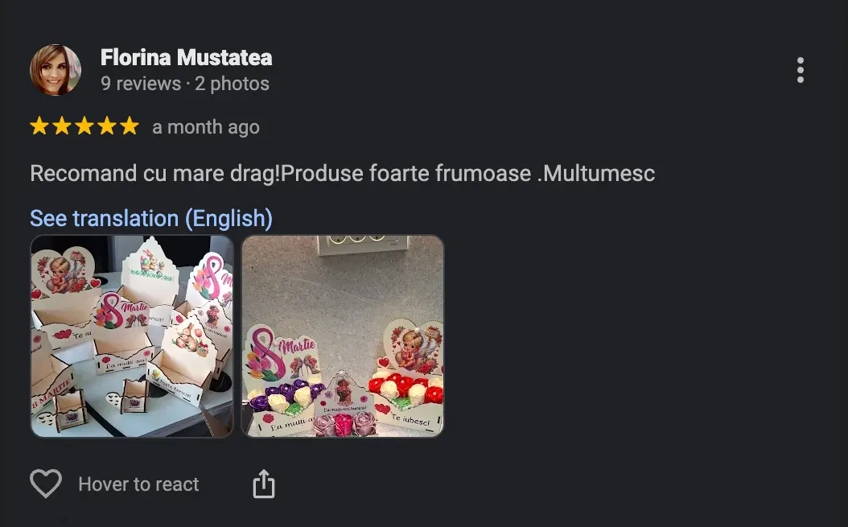
Task: Open Florina Mustatea's profile avatar
Action: [x=56, y=70]
